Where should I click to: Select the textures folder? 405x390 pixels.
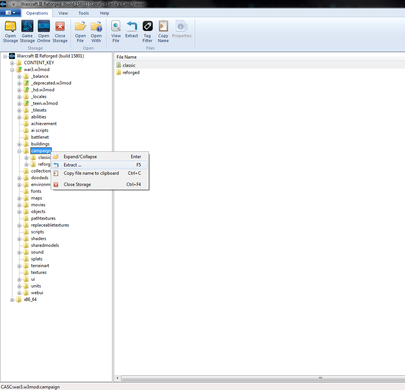pyautogui.click(x=39, y=272)
